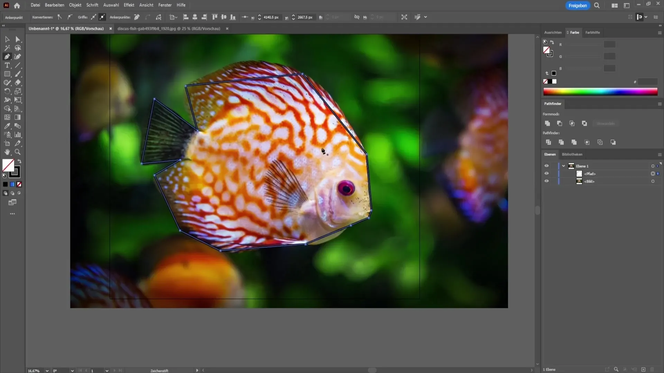
Task: Pick a color from the RGB spectrum bar
Action: coord(600,92)
